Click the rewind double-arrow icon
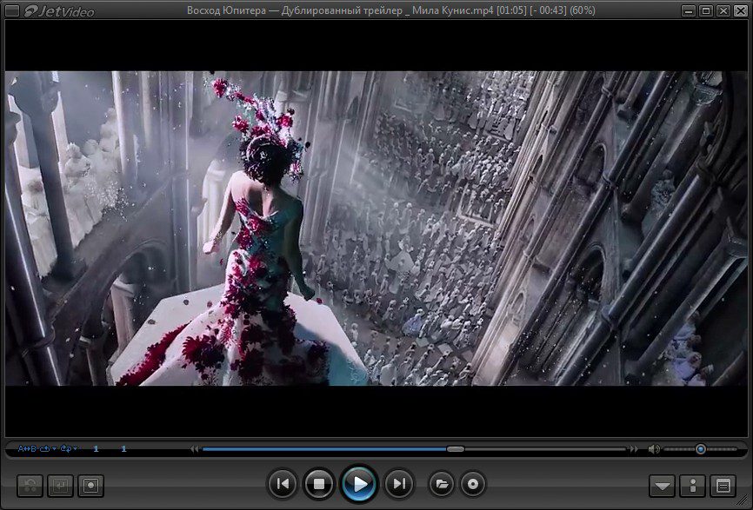 (195, 449)
